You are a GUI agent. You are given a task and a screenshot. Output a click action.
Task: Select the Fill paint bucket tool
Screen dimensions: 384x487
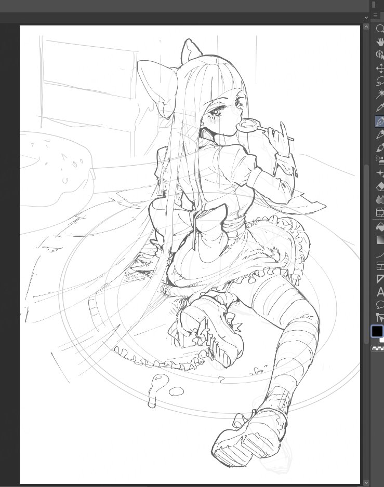point(380,227)
